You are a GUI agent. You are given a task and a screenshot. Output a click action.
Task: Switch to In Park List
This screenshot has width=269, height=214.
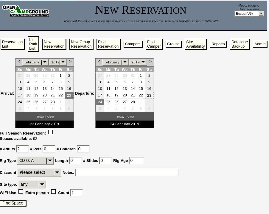[x=33, y=44]
